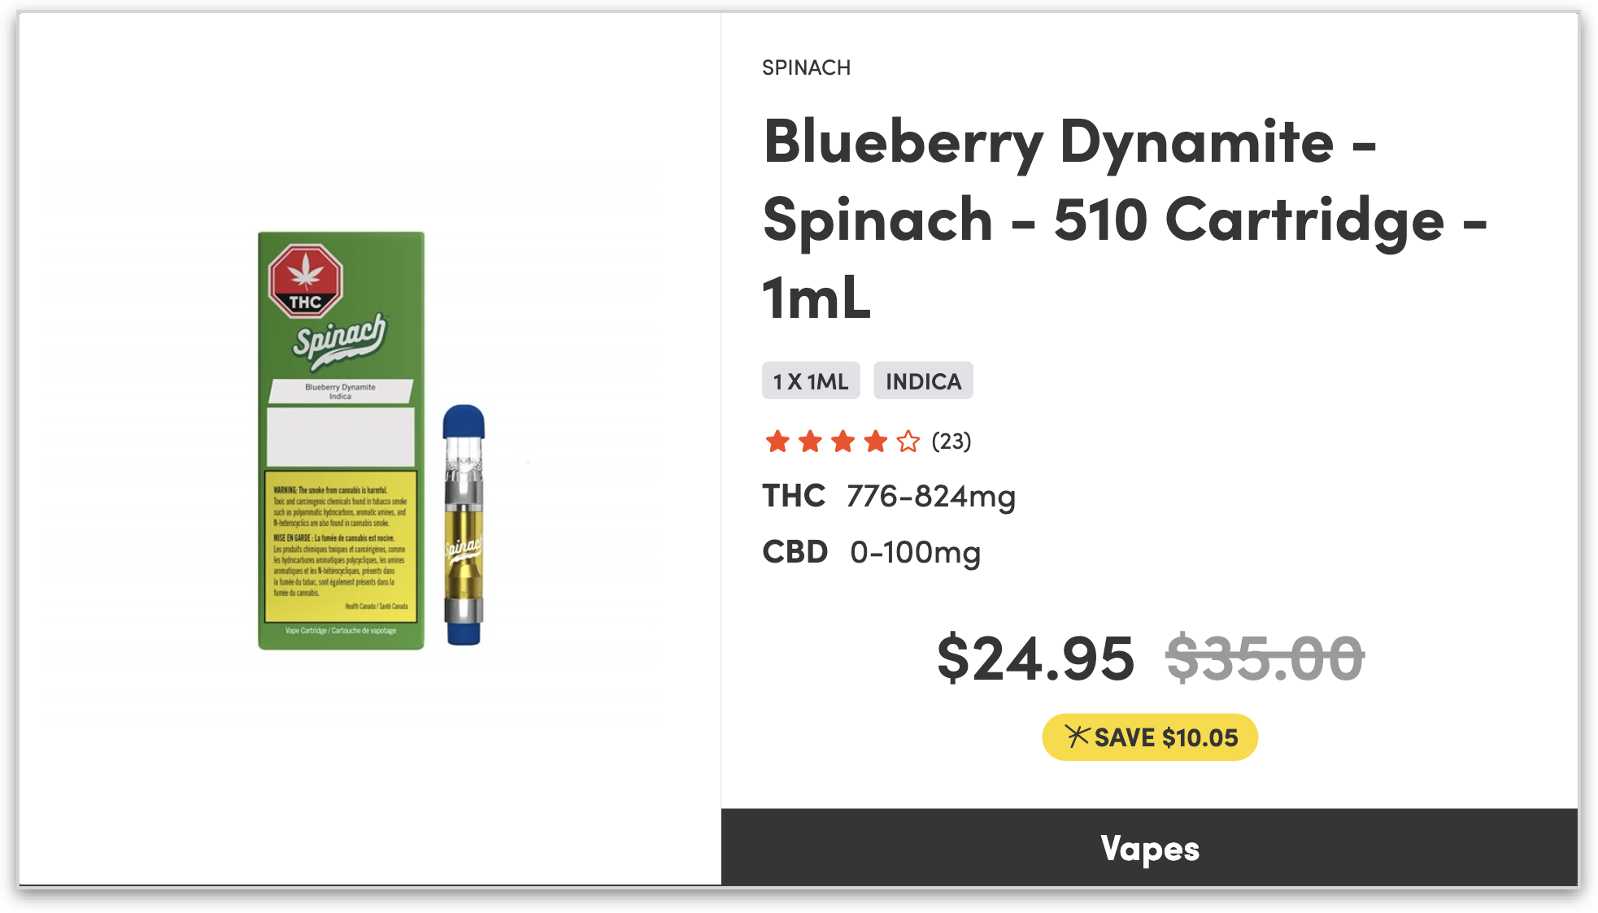Click the second orange rating star
The width and height of the screenshot is (1598, 913).
click(x=810, y=441)
